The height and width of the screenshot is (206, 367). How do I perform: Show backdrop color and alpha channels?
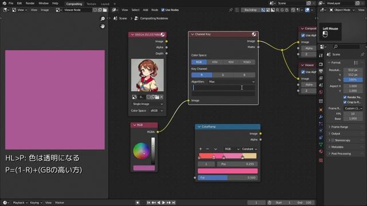(263, 10)
